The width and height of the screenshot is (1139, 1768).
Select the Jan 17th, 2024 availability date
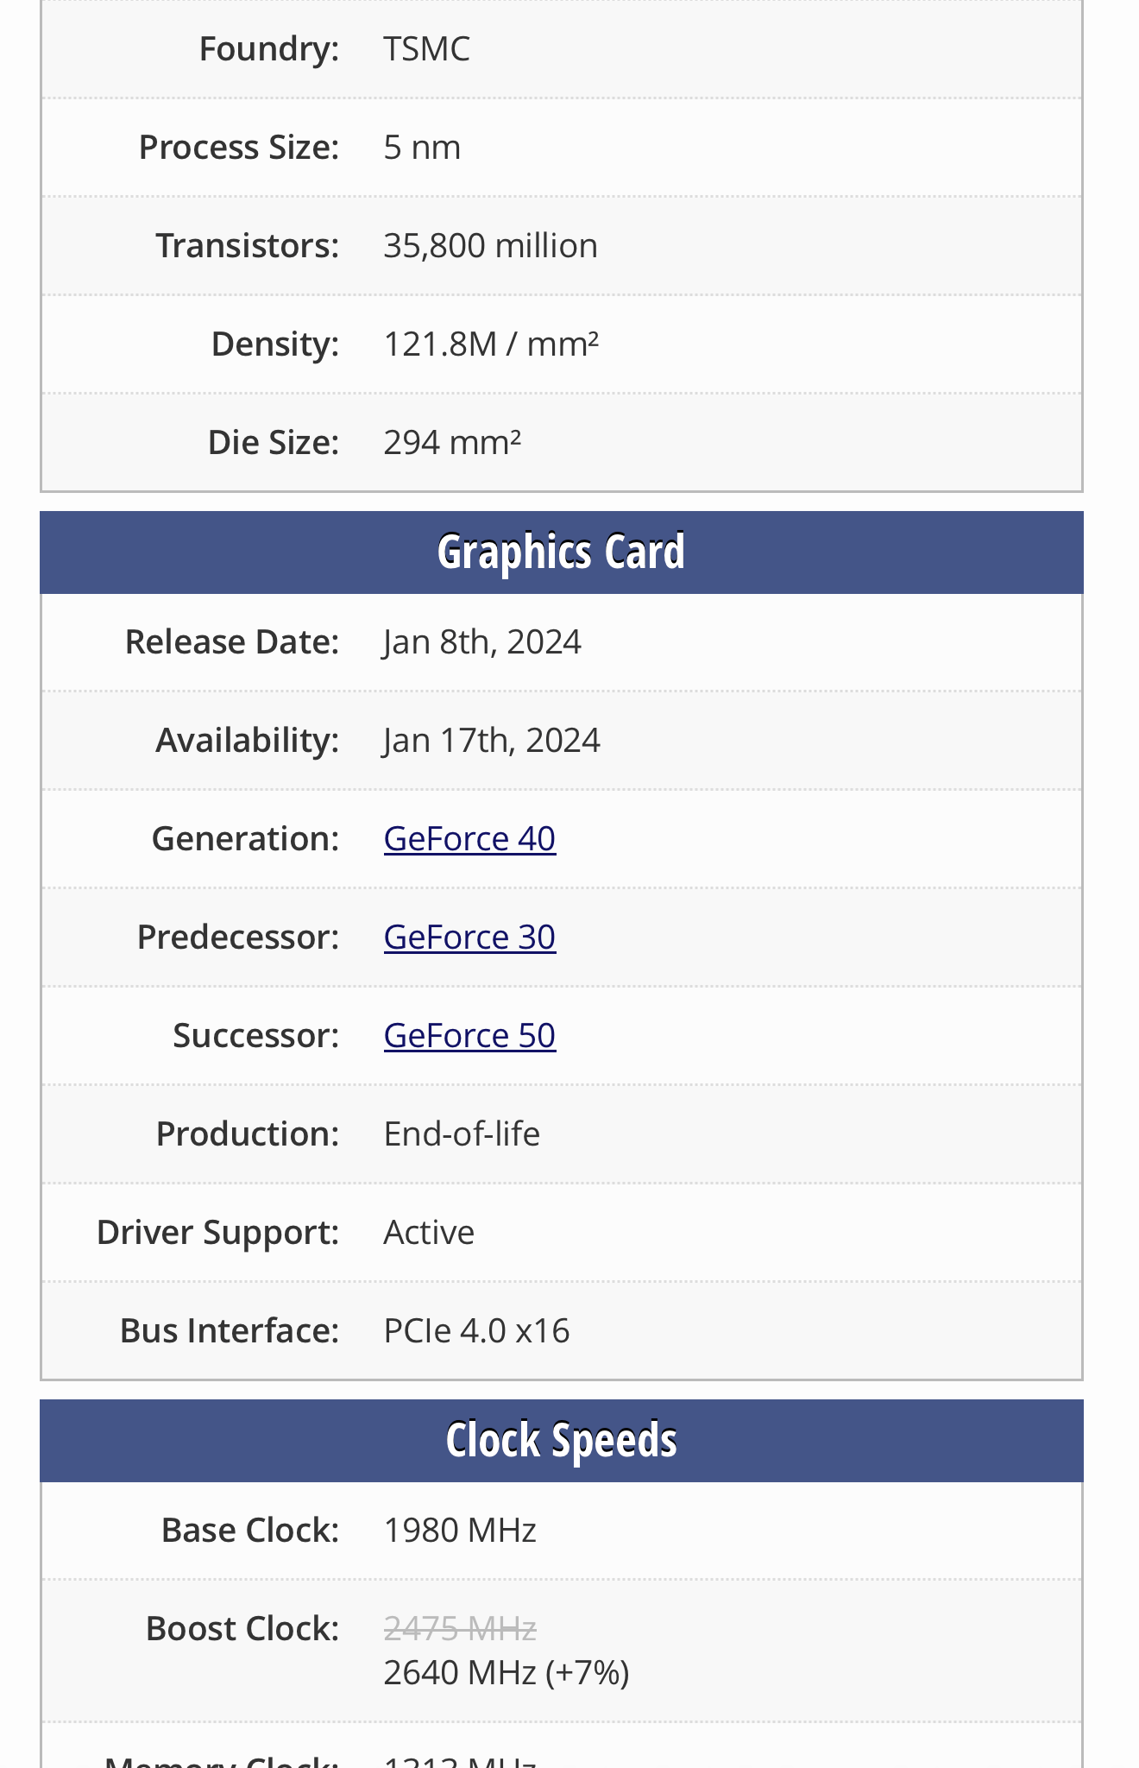(x=492, y=741)
